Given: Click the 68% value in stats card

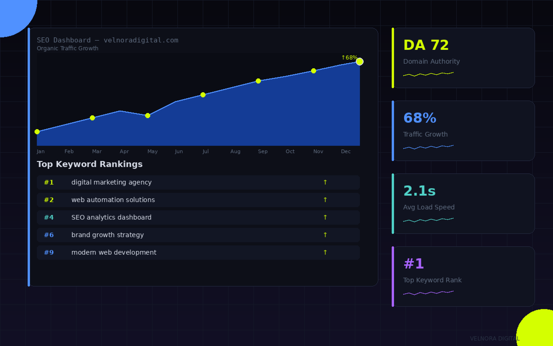Looking at the screenshot, I should tap(419, 118).
